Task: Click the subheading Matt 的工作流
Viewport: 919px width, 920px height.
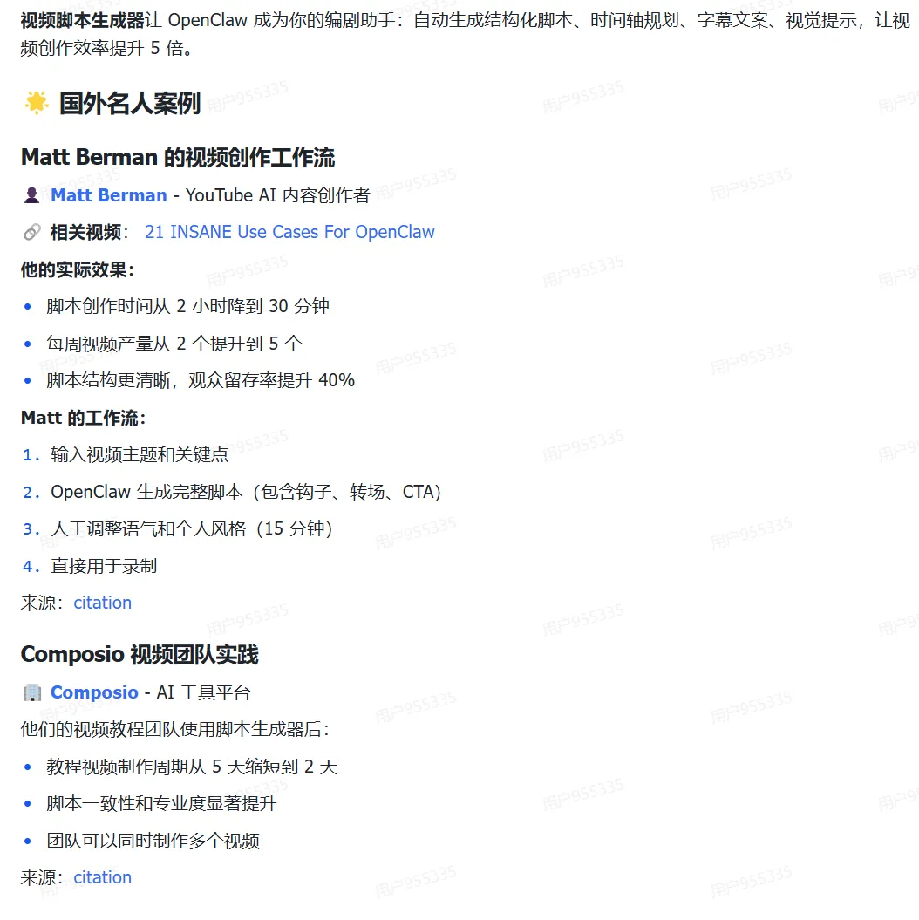Action: (x=84, y=418)
